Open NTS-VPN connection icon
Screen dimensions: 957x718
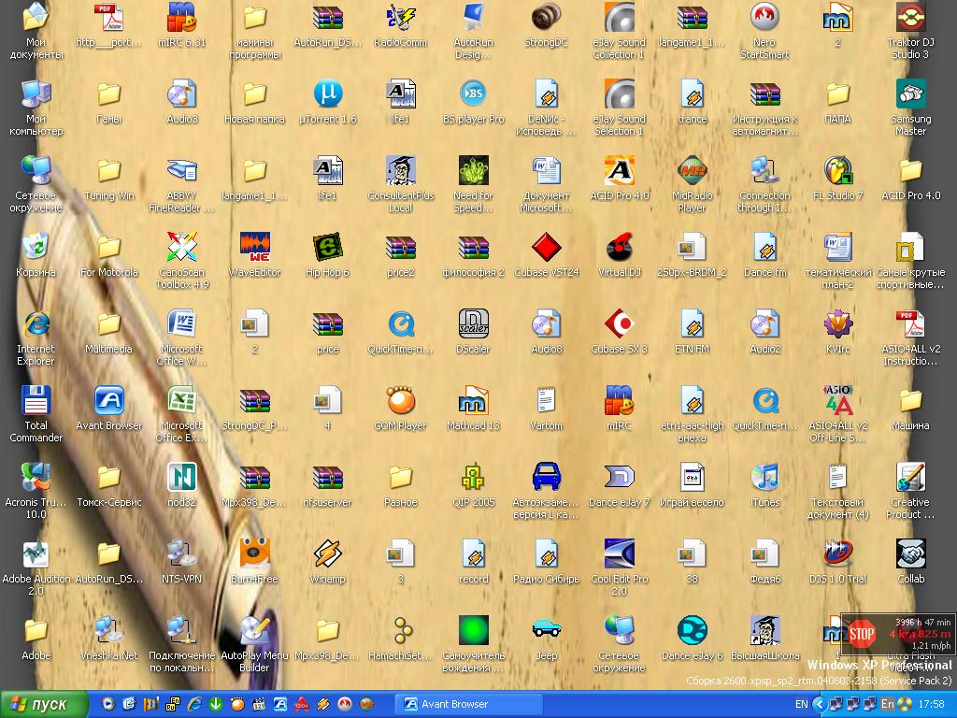pos(182,554)
